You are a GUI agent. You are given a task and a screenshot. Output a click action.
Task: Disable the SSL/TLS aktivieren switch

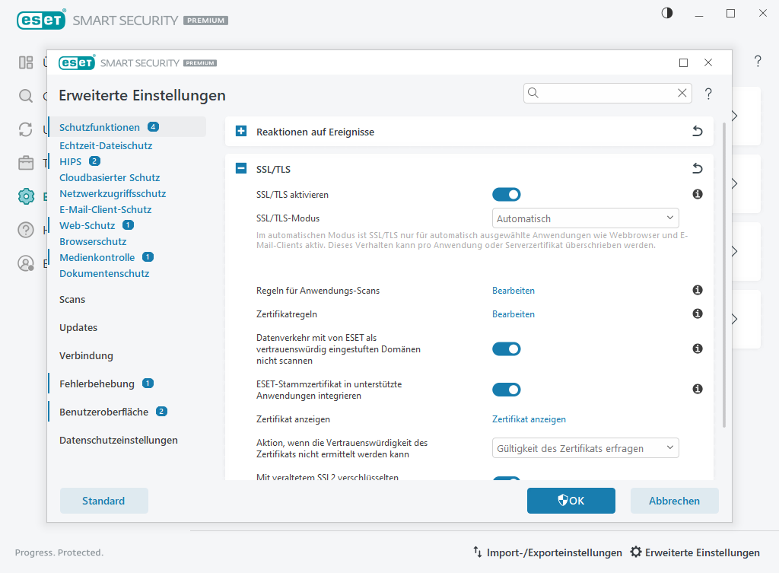(506, 195)
